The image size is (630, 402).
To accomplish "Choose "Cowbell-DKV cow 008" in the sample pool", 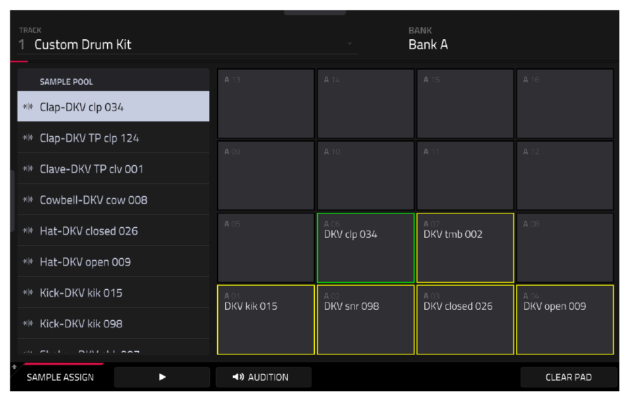I will pos(113,200).
